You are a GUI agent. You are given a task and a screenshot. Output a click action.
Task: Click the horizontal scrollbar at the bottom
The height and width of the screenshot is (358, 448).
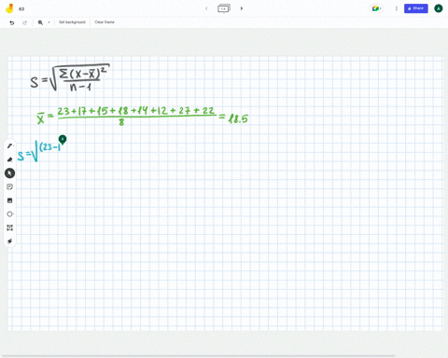point(199,356)
